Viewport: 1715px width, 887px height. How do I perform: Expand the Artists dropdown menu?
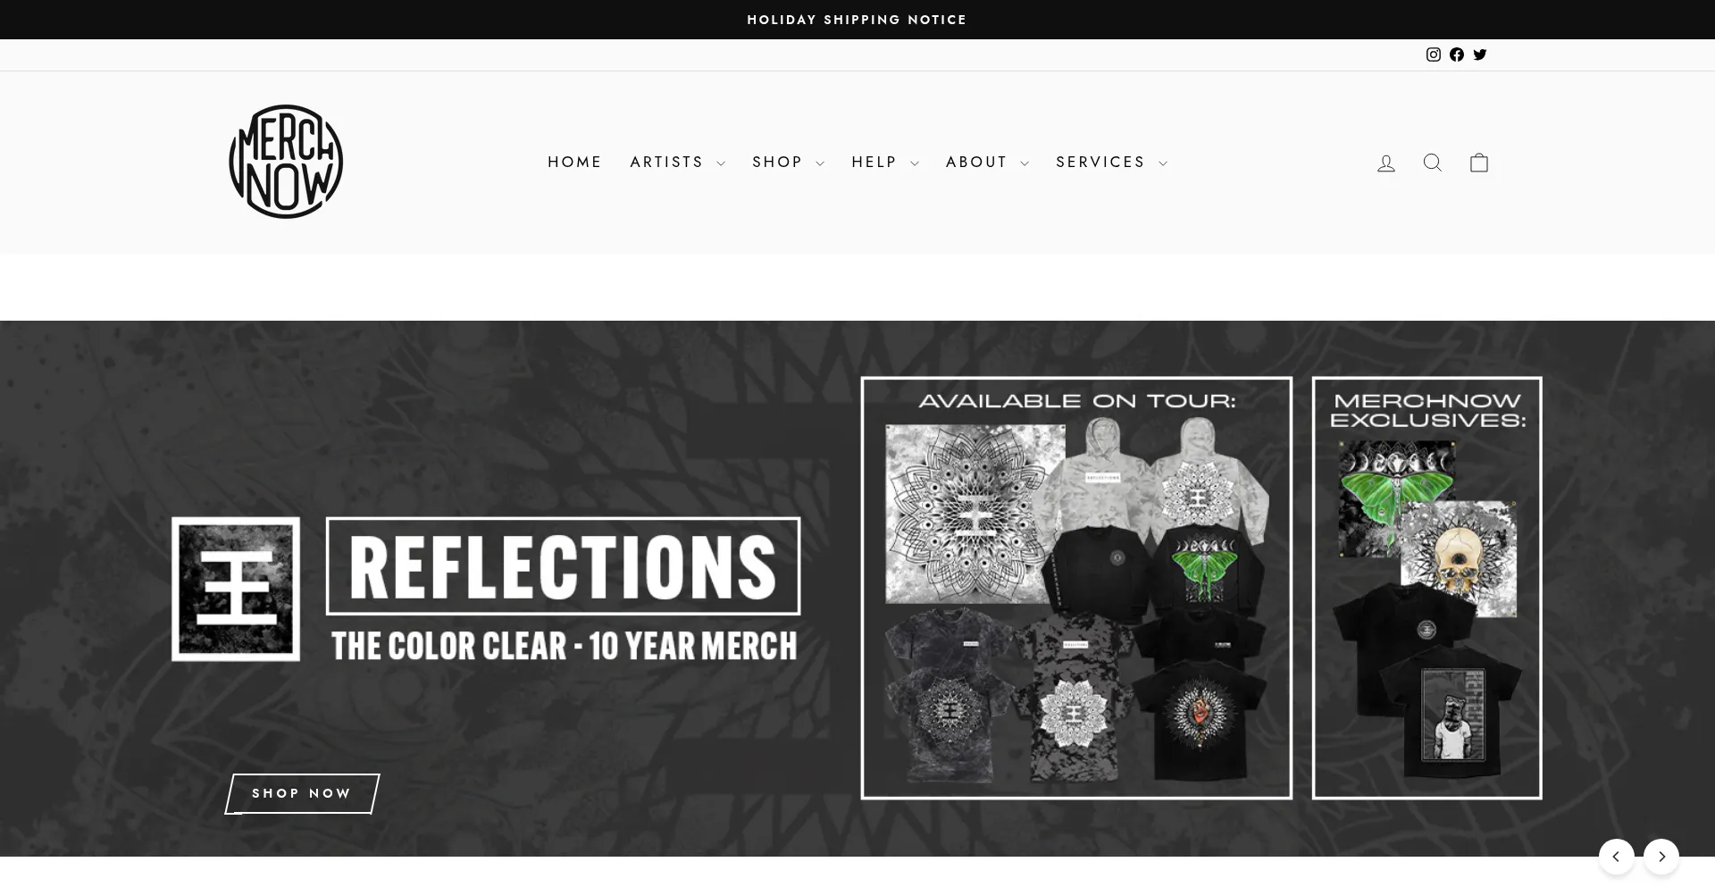point(677,163)
